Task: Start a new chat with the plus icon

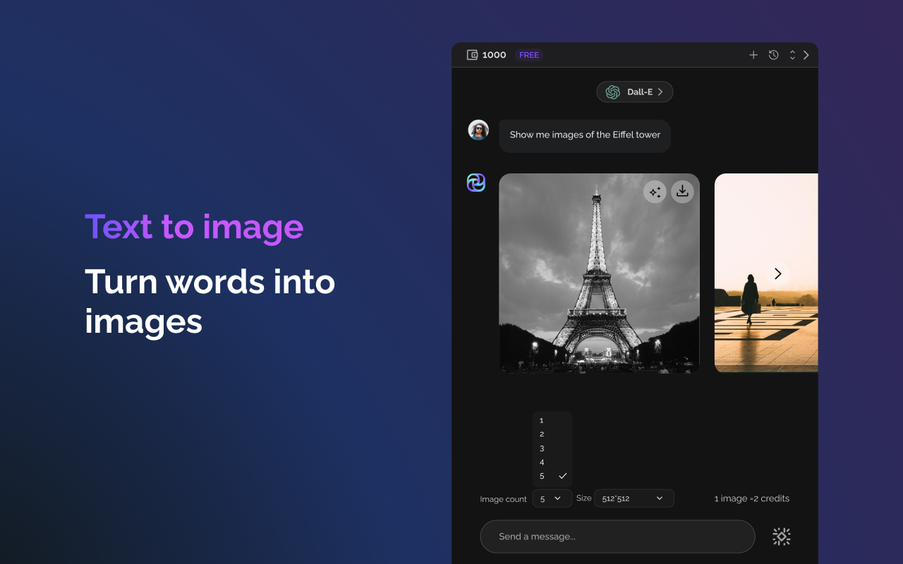Action: pos(753,54)
